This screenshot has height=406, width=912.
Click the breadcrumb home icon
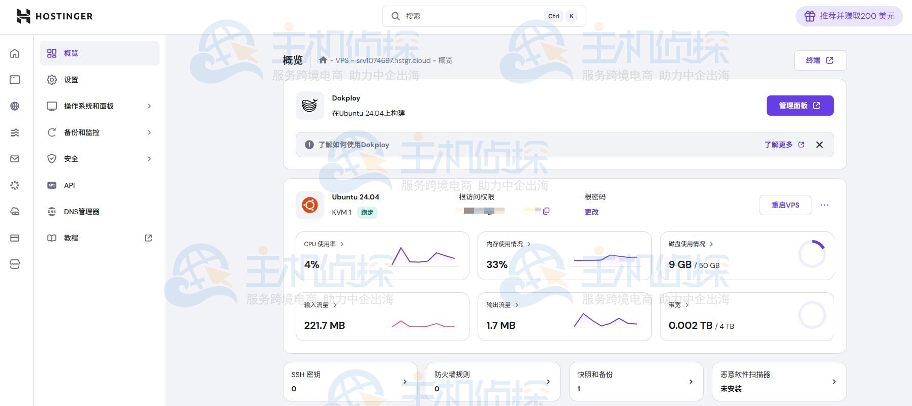(323, 60)
